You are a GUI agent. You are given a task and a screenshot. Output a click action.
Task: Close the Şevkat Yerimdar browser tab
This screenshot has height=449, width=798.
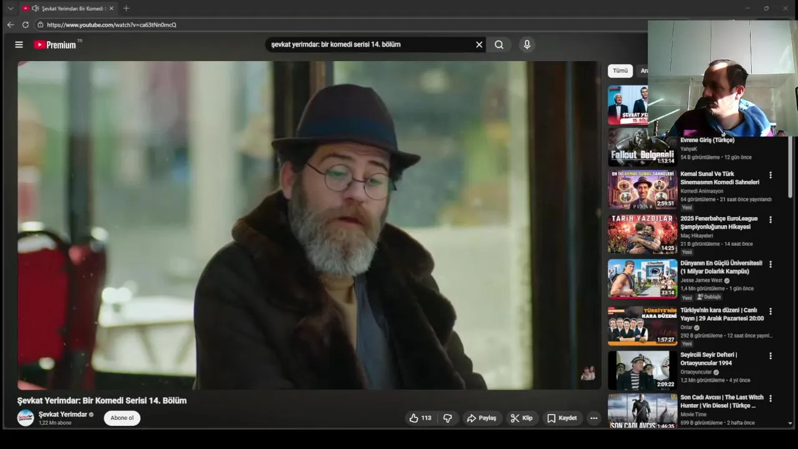pyautogui.click(x=112, y=9)
